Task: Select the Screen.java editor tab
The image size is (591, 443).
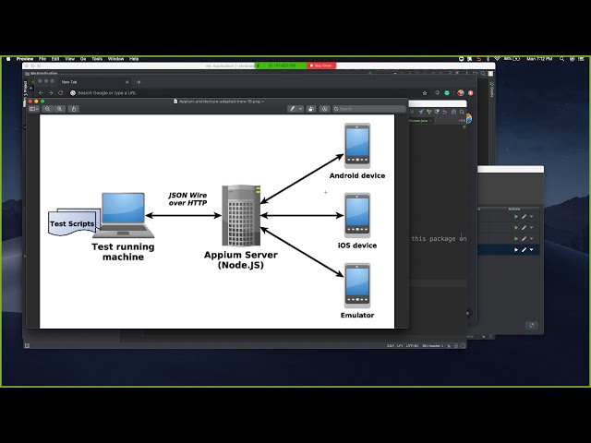Action: (419, 121)
